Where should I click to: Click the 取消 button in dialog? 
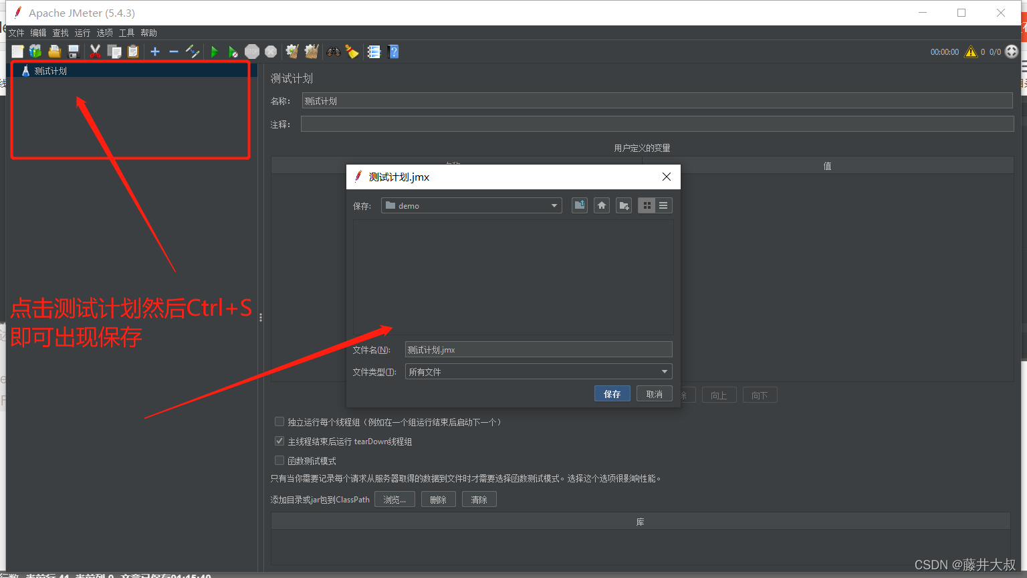[x=655, y=394]
